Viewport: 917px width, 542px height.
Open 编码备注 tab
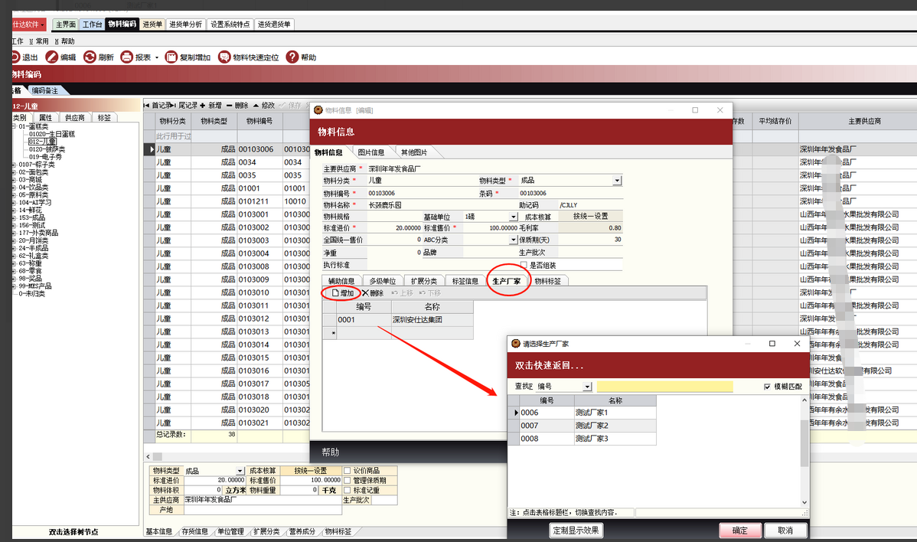point(45,90)
